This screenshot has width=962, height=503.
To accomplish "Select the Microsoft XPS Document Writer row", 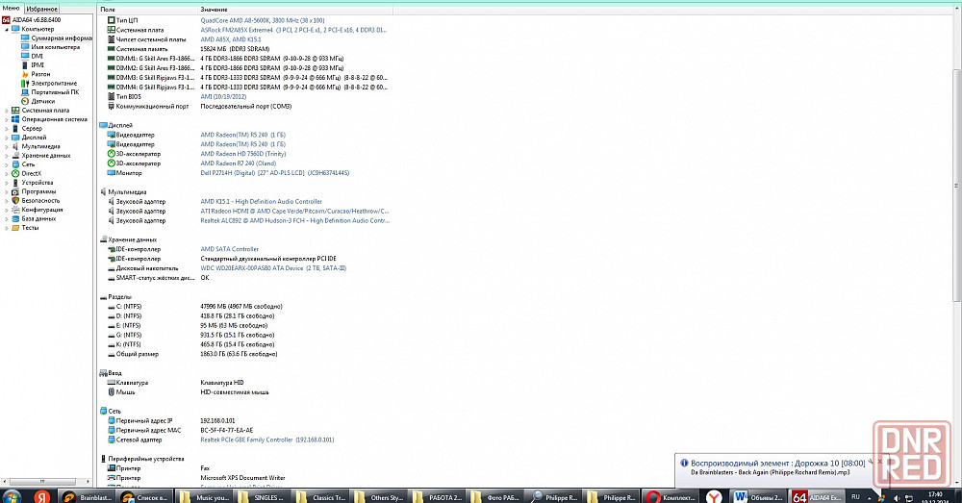I will pos(245,478).
